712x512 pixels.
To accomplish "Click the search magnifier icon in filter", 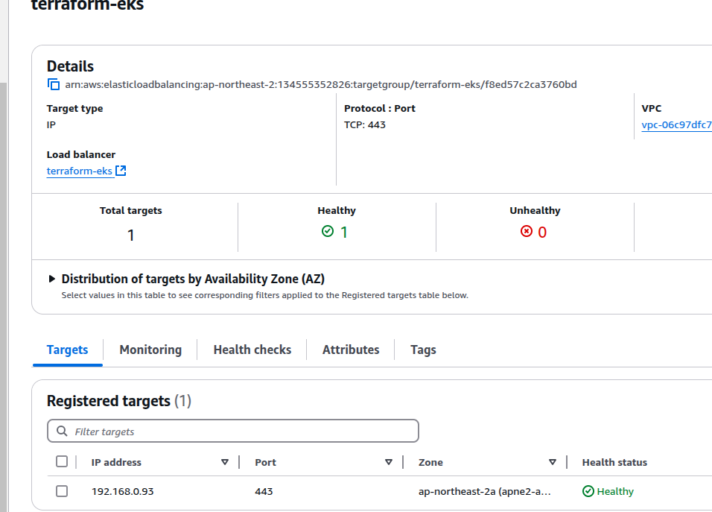I will click(61, 432).
